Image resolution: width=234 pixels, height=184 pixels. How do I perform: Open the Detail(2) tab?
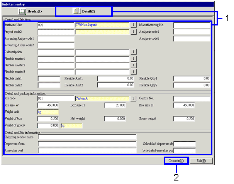(x=84, y=11)
